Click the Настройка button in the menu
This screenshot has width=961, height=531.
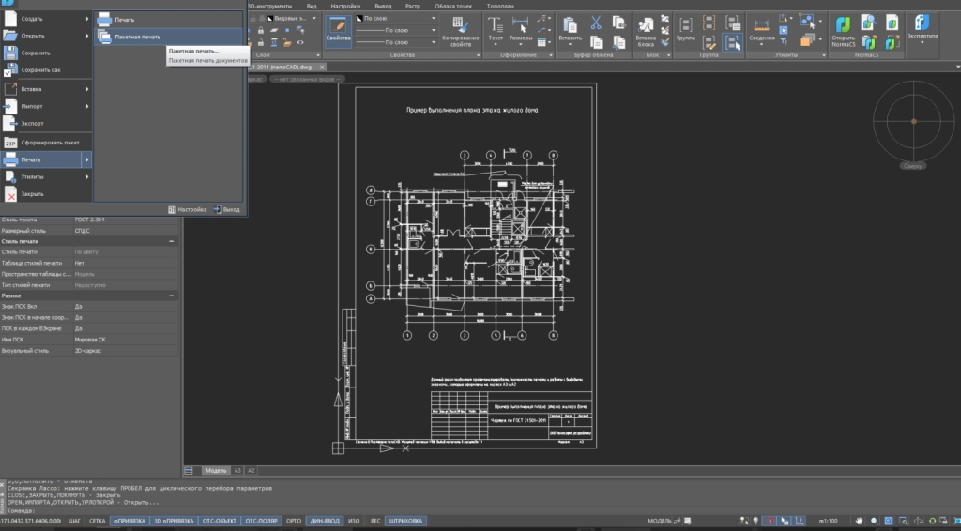(x=187, y=209)
